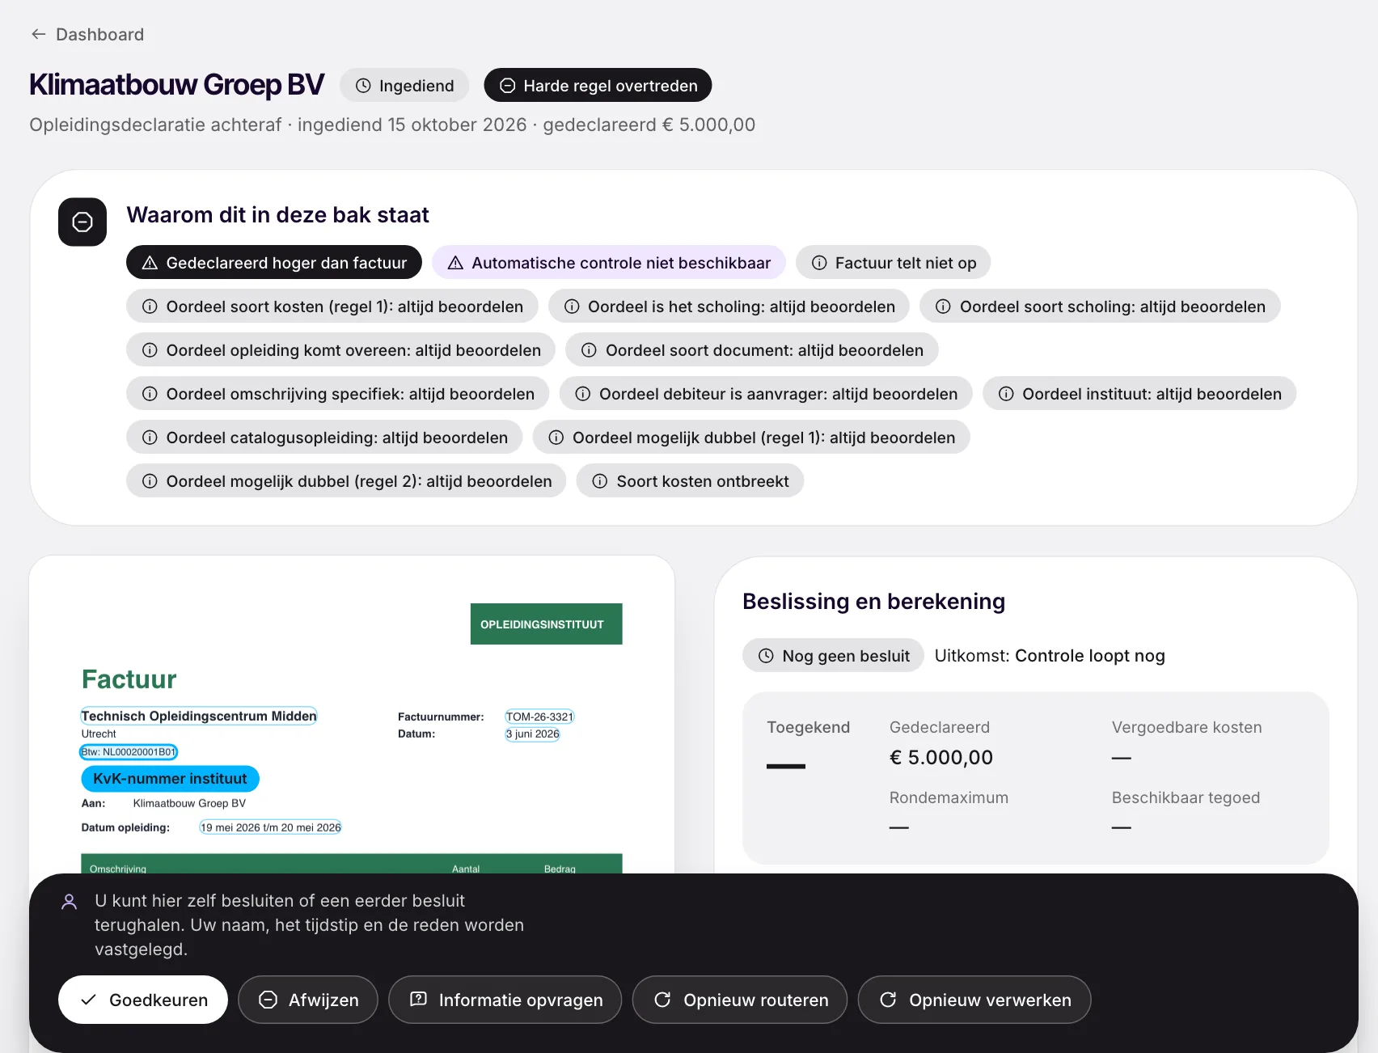
Task: Click the Gedeclareerd amount € 5.000,00
Action: (941, 758)
